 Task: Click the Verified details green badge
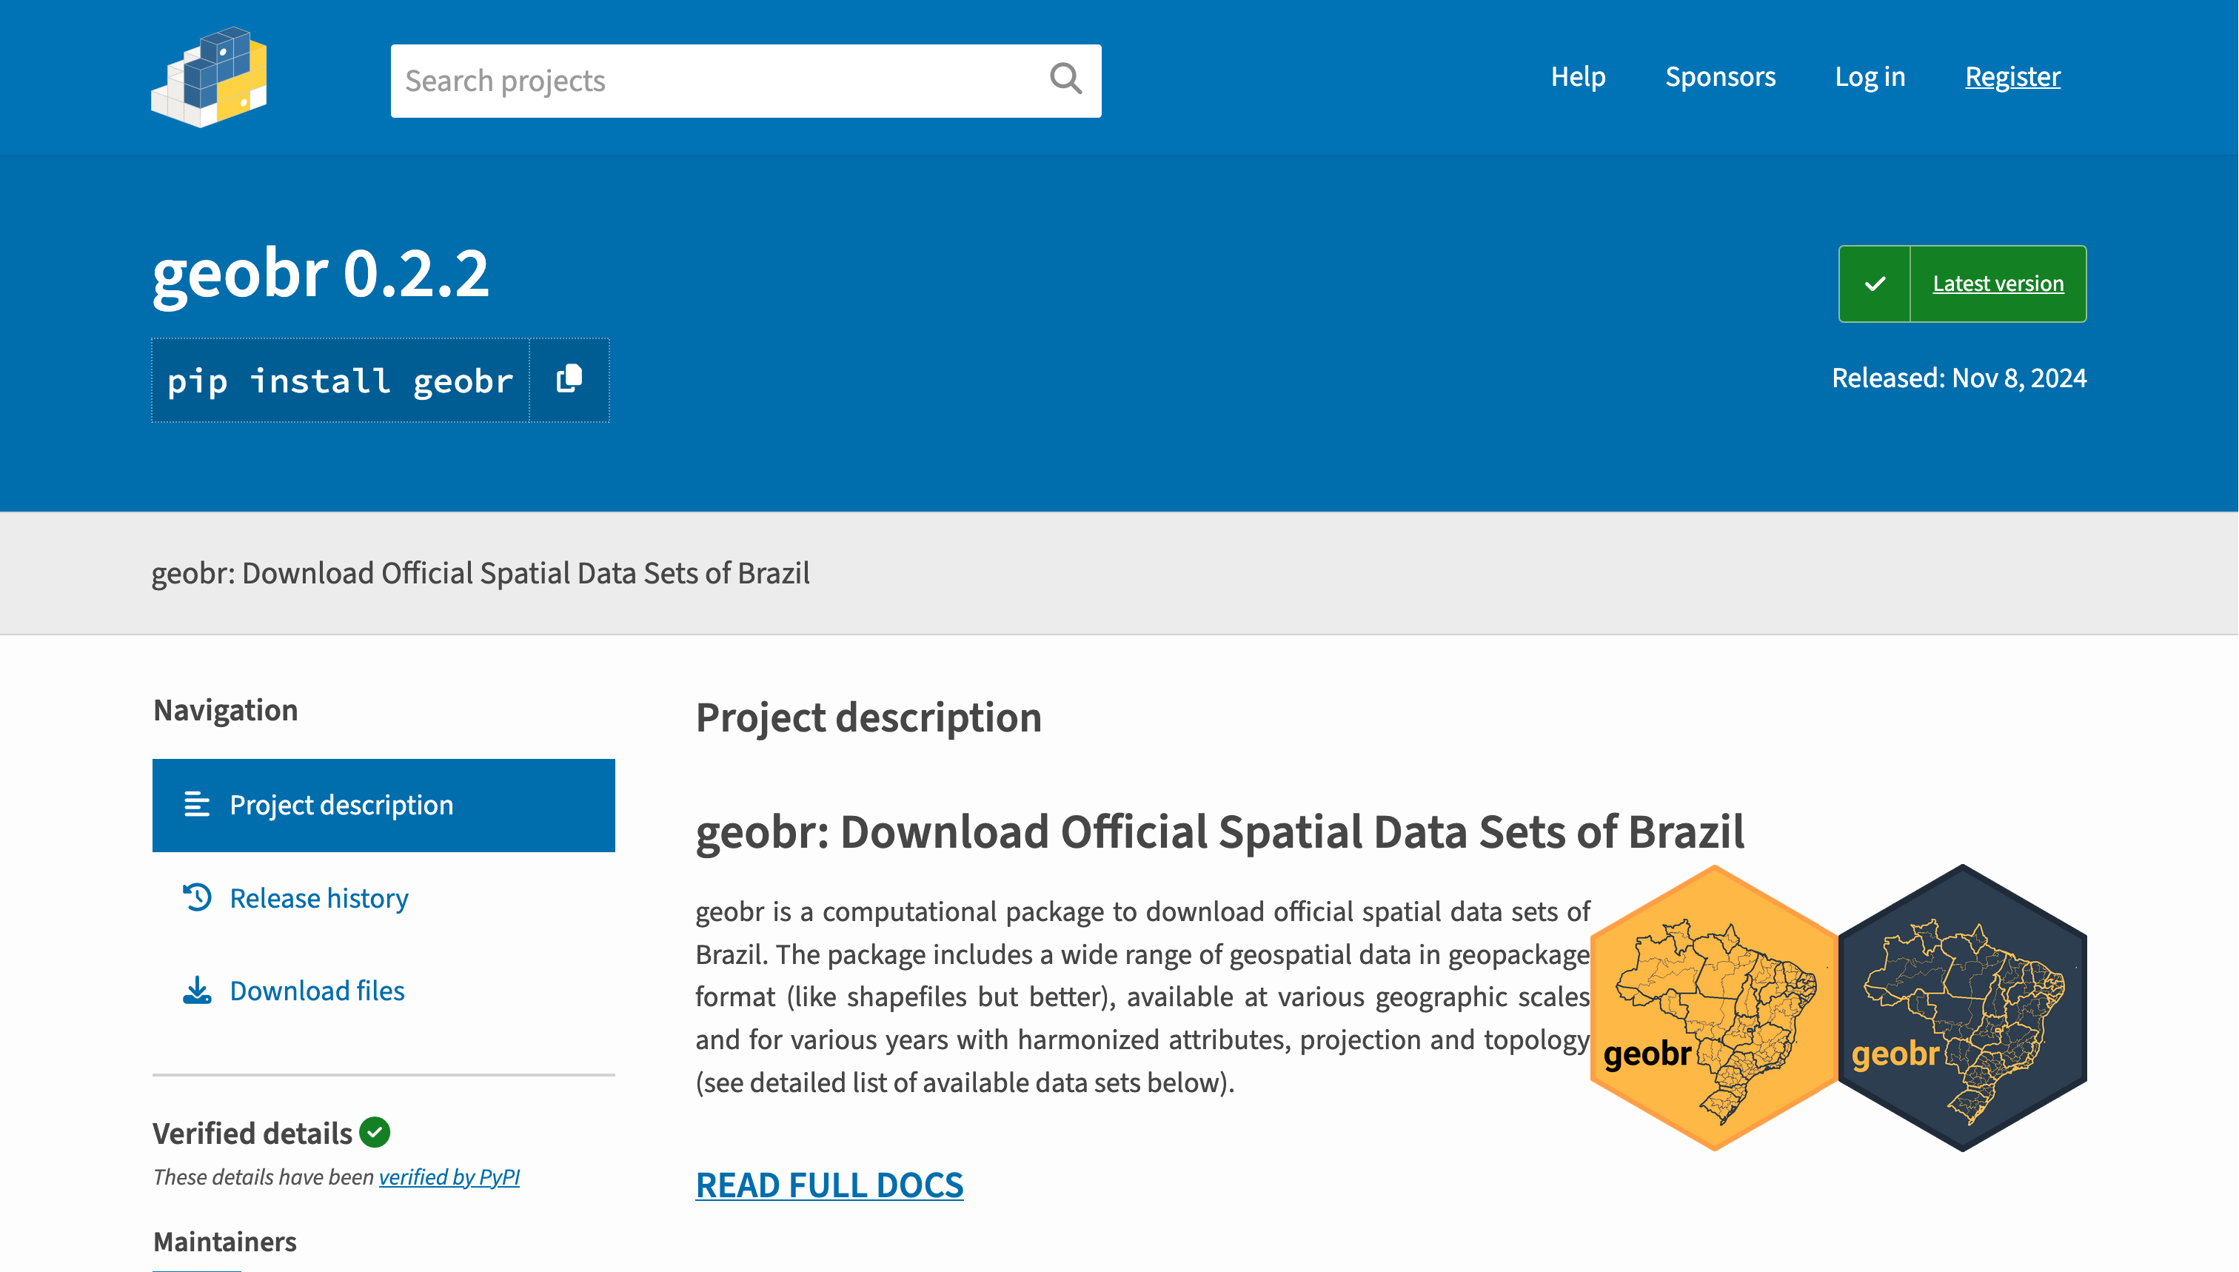[x=375, y=1132]
